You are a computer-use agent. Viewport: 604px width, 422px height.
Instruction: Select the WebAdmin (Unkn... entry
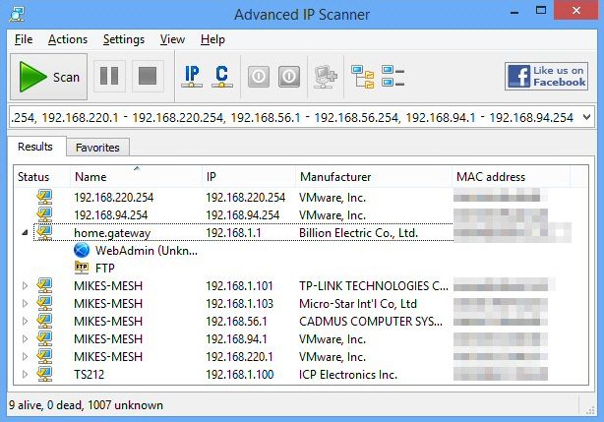pos(147,251)
